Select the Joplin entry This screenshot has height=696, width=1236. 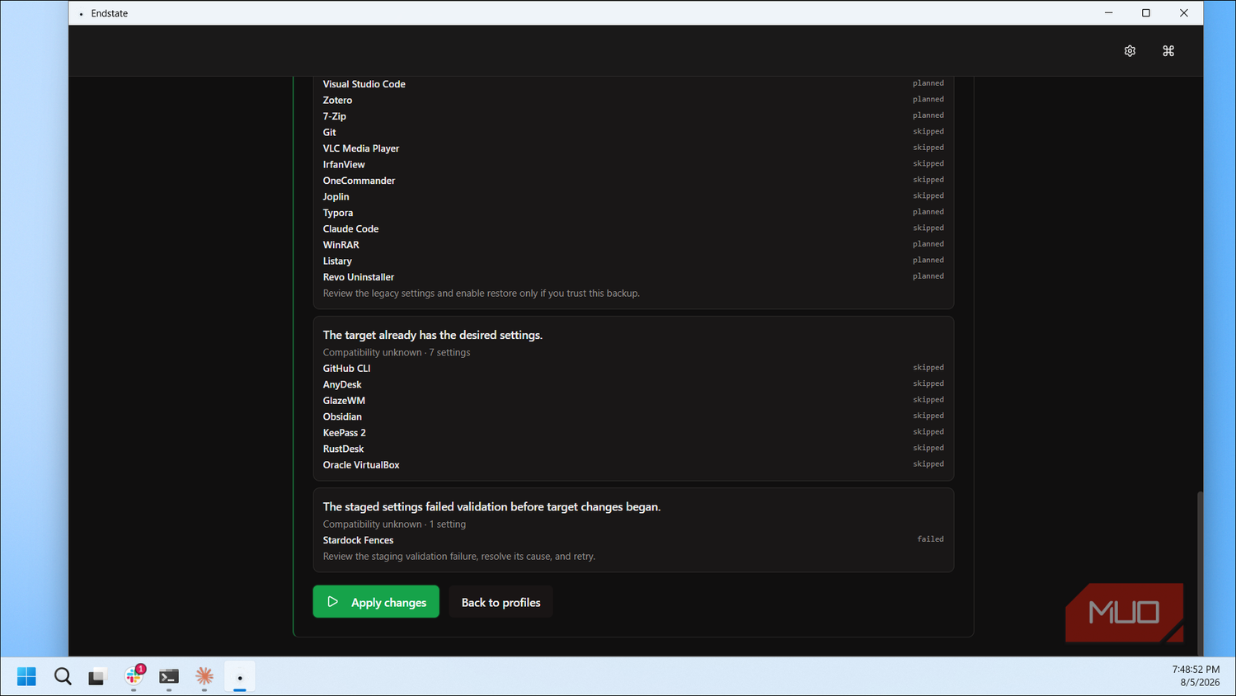633,196
